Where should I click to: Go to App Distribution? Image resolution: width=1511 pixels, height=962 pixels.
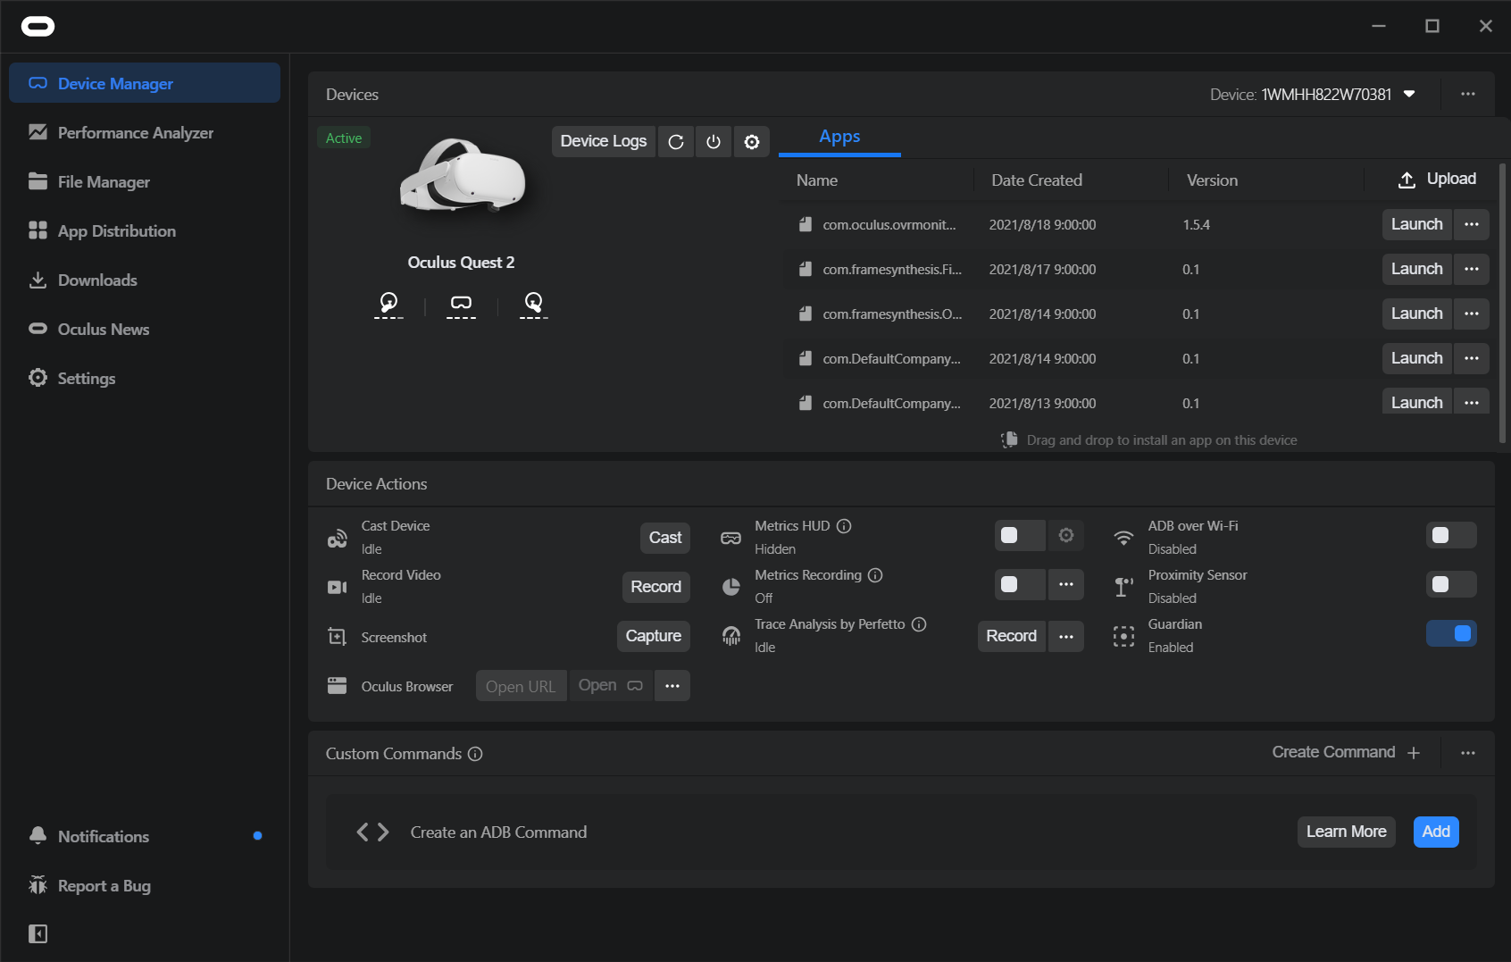point(145,230)
